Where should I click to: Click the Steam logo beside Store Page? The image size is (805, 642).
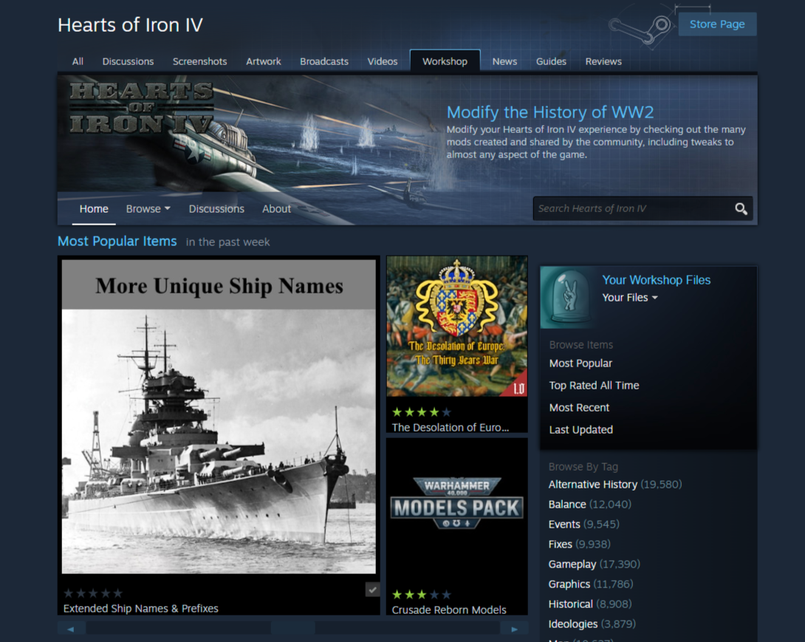pos(641,30)
